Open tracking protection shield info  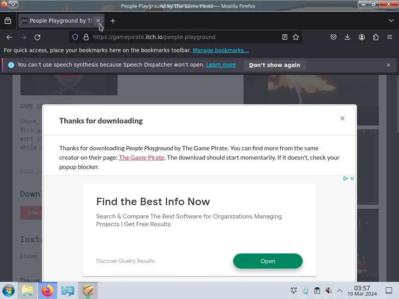pos(75,37)
